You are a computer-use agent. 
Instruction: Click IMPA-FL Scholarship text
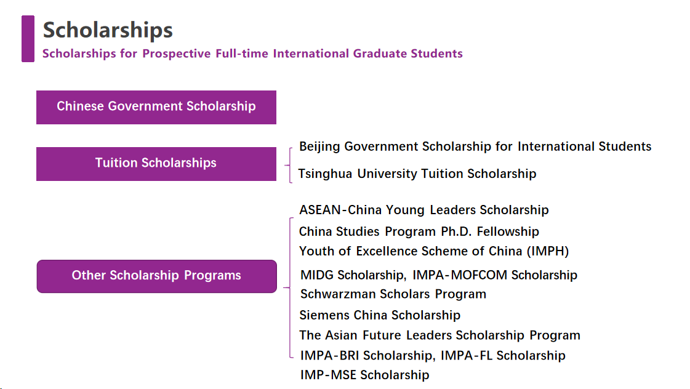click(x=503, y=356)
